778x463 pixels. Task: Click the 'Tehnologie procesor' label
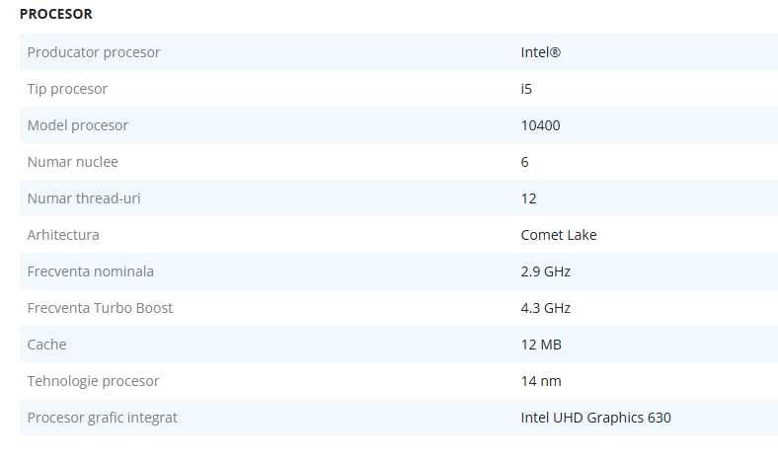coord(93,381)
